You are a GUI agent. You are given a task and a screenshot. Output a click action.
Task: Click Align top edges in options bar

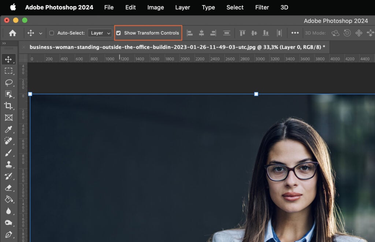point(242,33)
